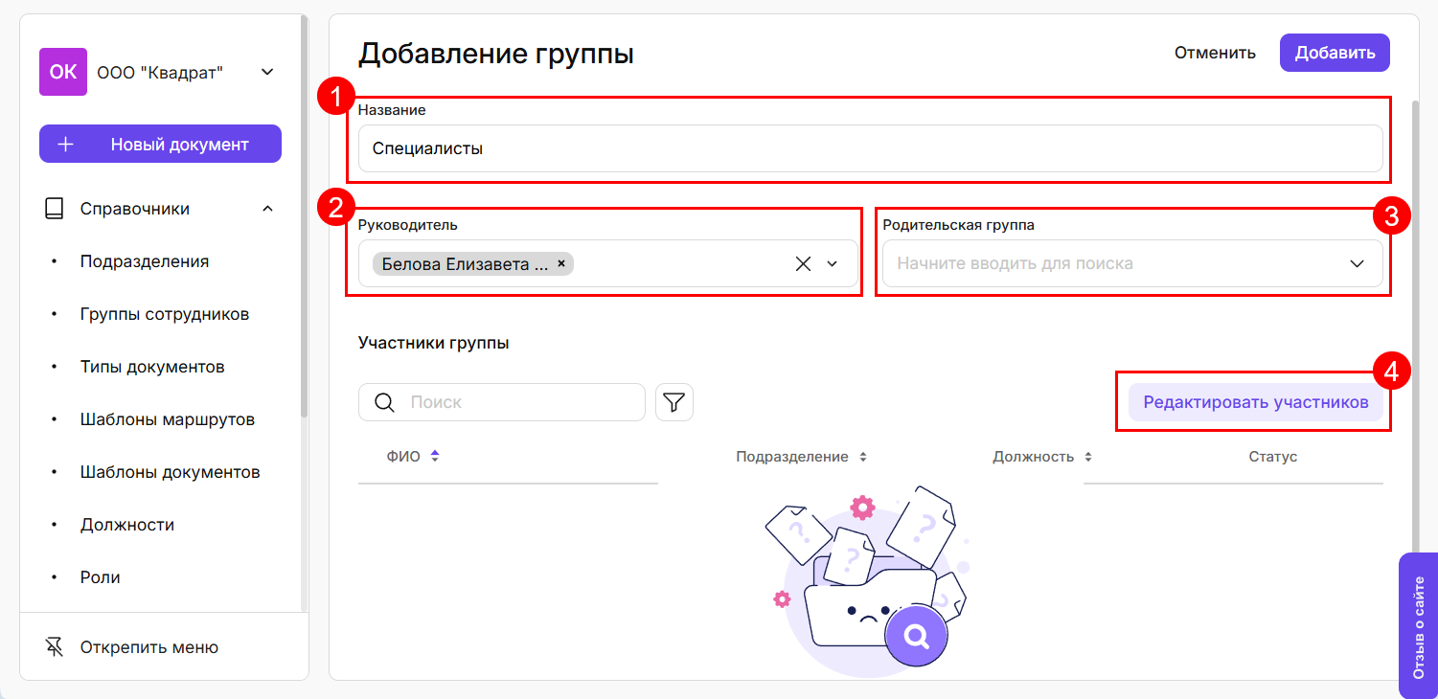Click the unpin icon beside Открепить меню
This screenshot has width=1438, height=699.
pyautogui.click(x=55, y=647)
